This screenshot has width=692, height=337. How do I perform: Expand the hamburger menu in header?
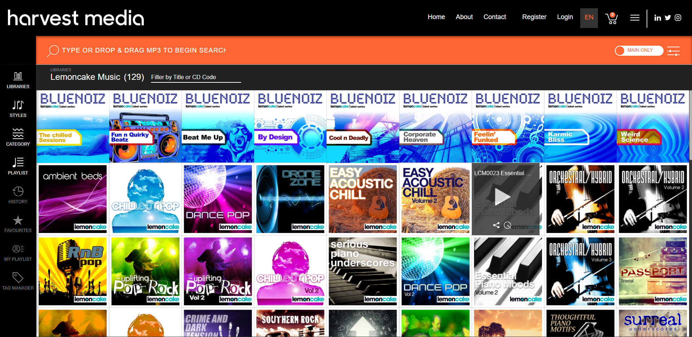pos(635,18)
